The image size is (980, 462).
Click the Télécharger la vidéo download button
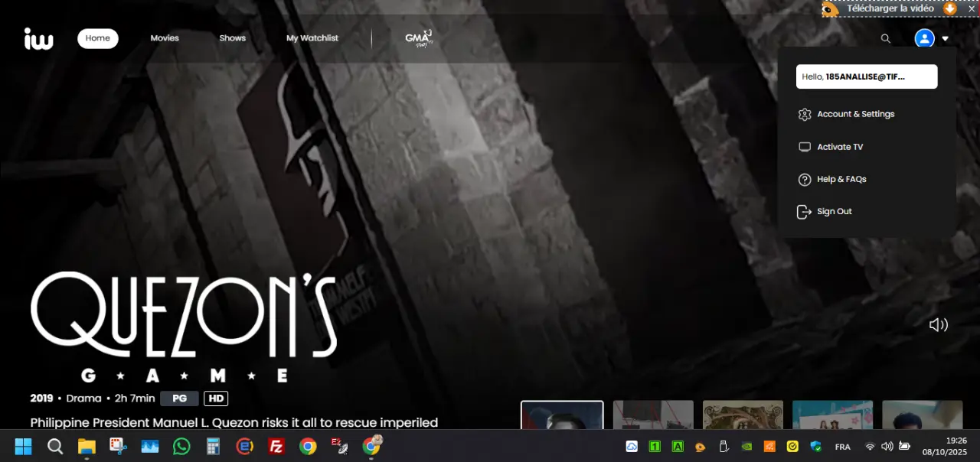click(890, 8)
